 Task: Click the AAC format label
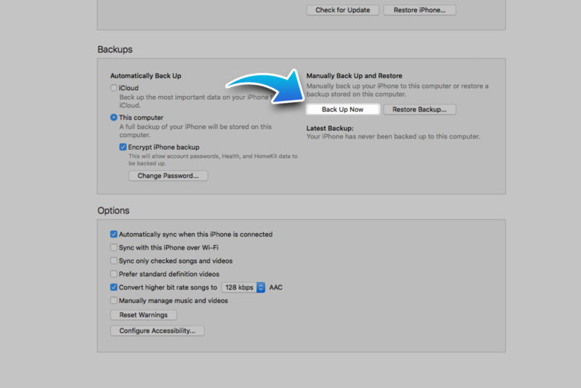click(276, 287)
